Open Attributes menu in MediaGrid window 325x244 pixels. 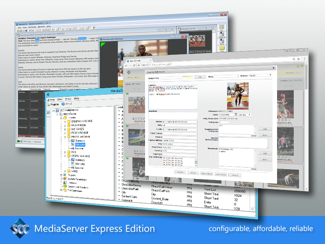coord(32,27)
